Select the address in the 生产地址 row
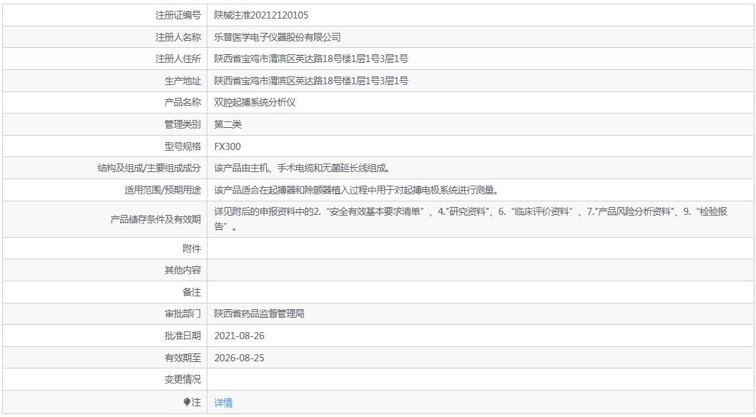 311,81
